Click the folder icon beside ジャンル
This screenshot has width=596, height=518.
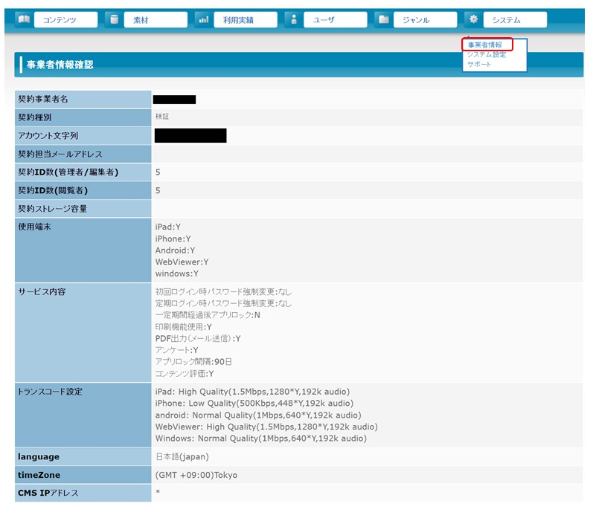point(384,19)
